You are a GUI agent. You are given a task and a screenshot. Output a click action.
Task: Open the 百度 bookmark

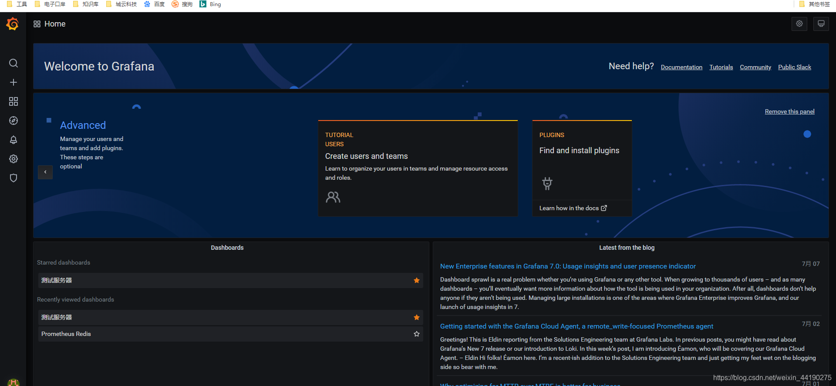pyautogui.click(x=155, y=4)
